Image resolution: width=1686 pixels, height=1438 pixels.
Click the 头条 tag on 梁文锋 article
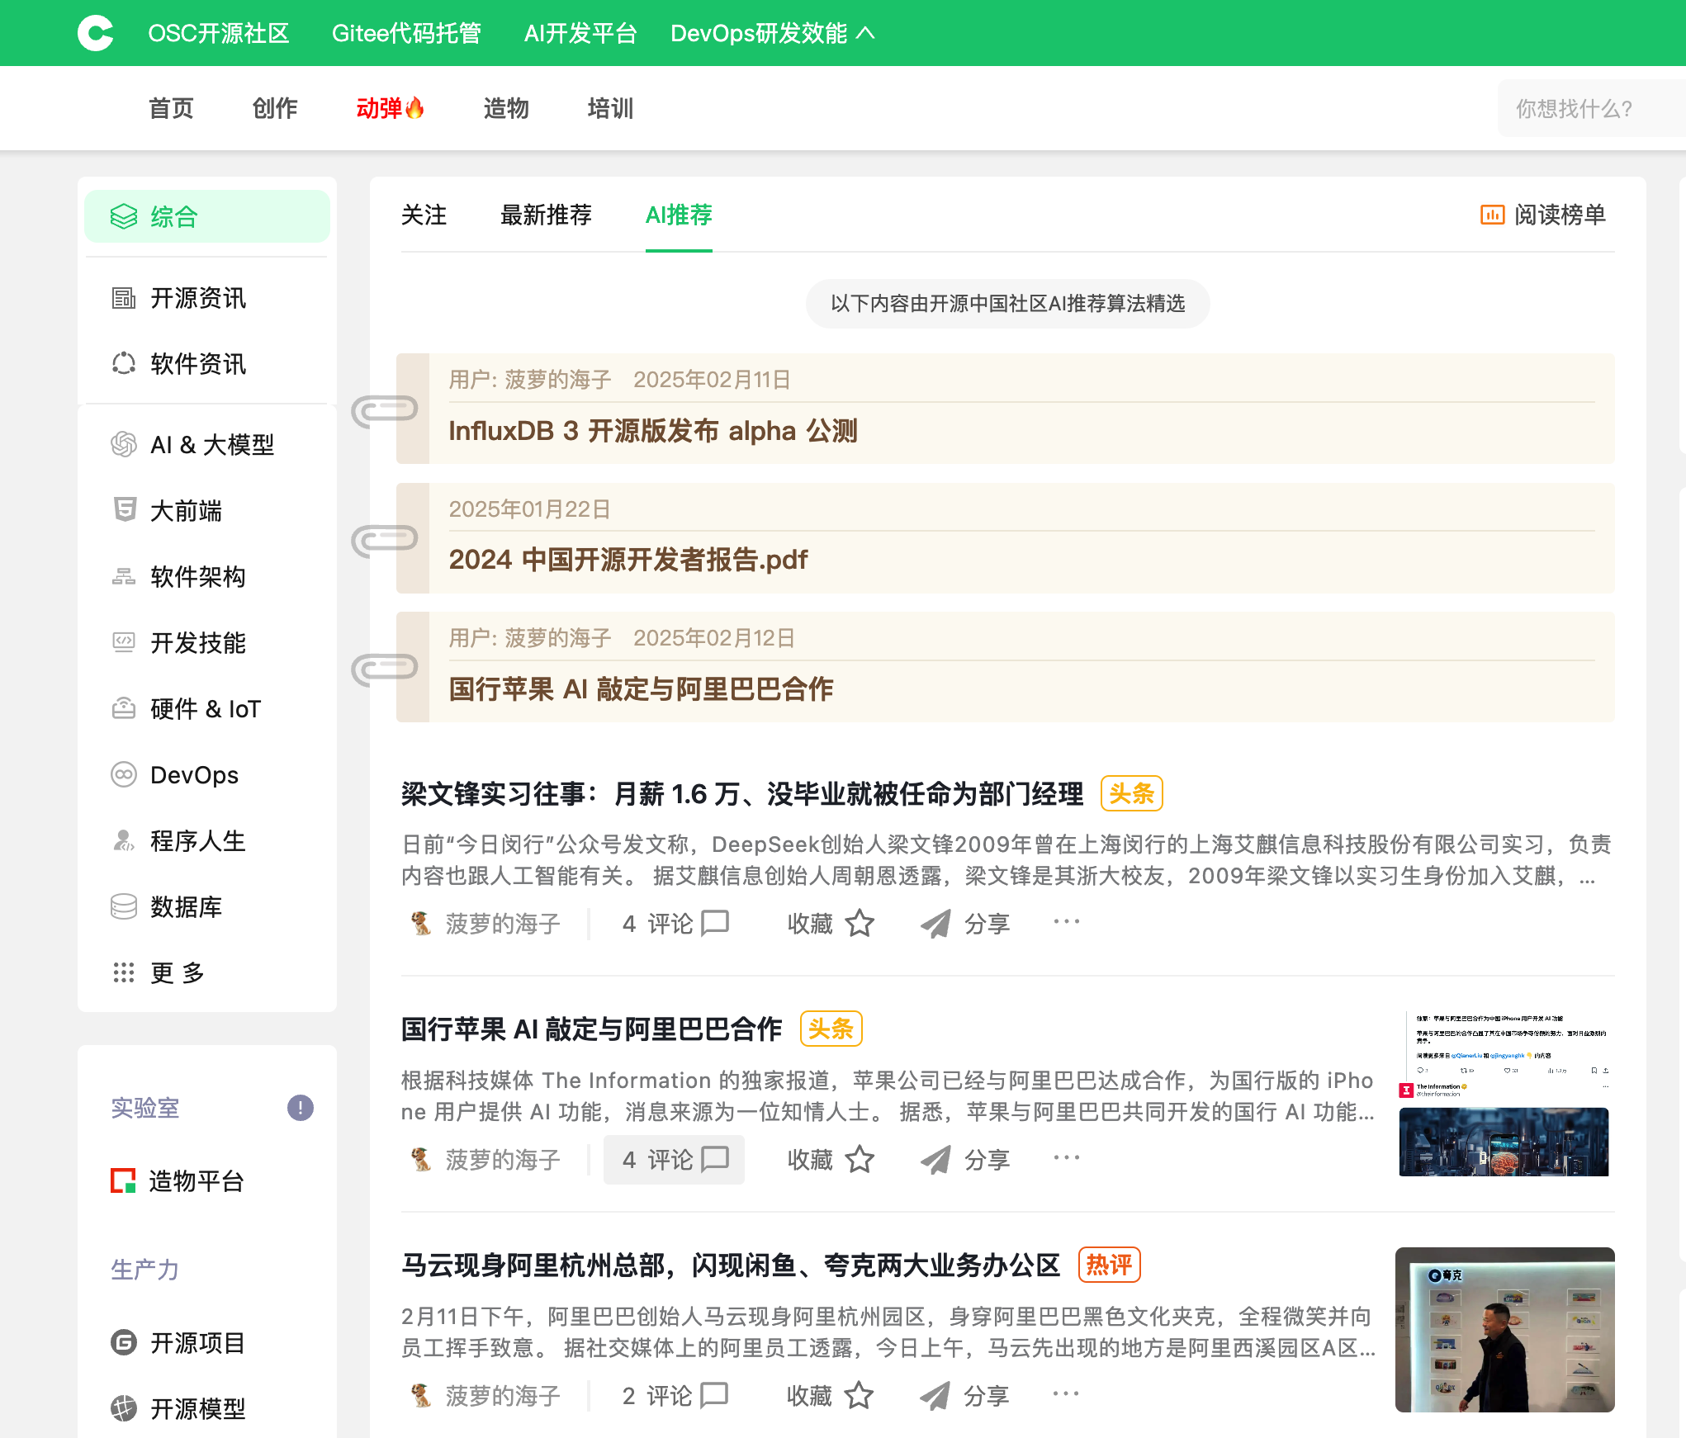click(1132, 793)
